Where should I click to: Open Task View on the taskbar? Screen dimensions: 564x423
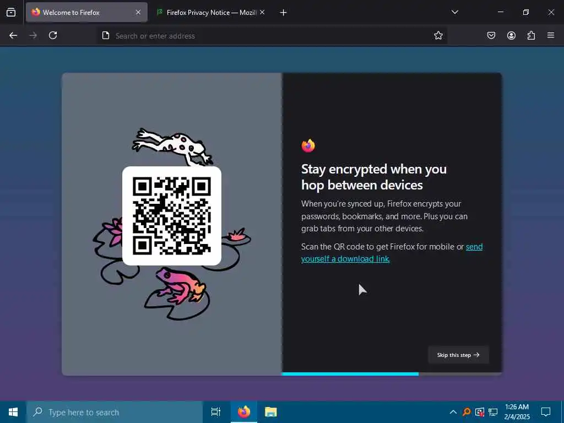216,412
